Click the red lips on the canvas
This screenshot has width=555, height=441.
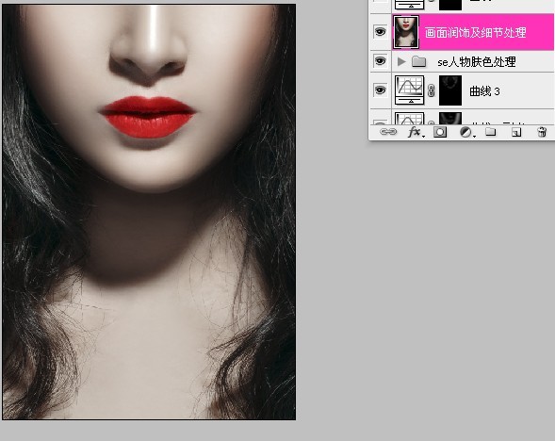(x=147, y=117)
